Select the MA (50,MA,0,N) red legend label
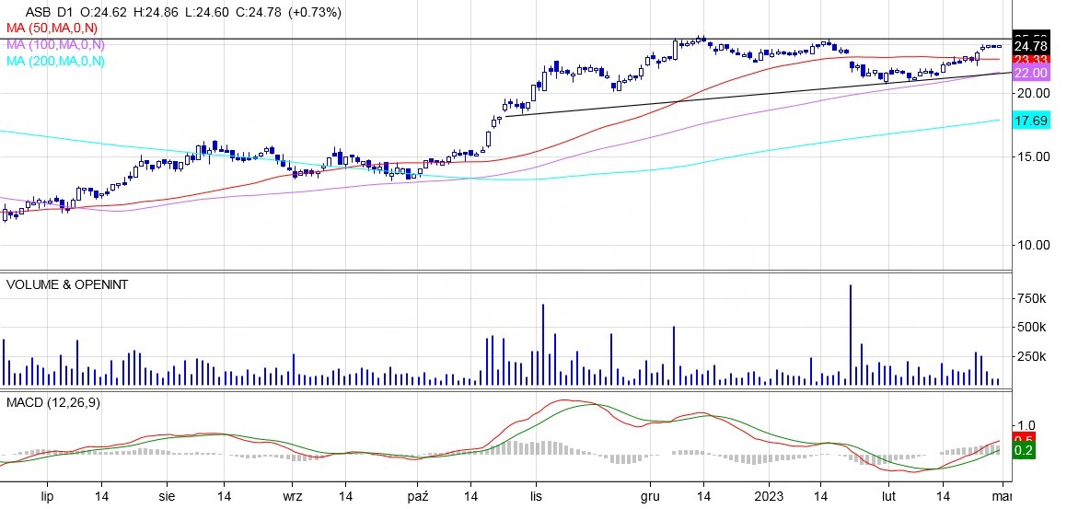Viewport: 1090px width, 509px height. 55,29
